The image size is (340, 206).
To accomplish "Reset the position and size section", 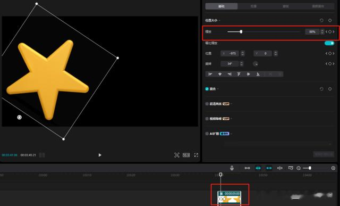I will [321, 20].
